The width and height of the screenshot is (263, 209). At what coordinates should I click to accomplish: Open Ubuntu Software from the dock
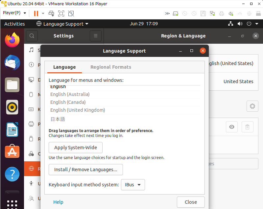click(x=12, y=151)
